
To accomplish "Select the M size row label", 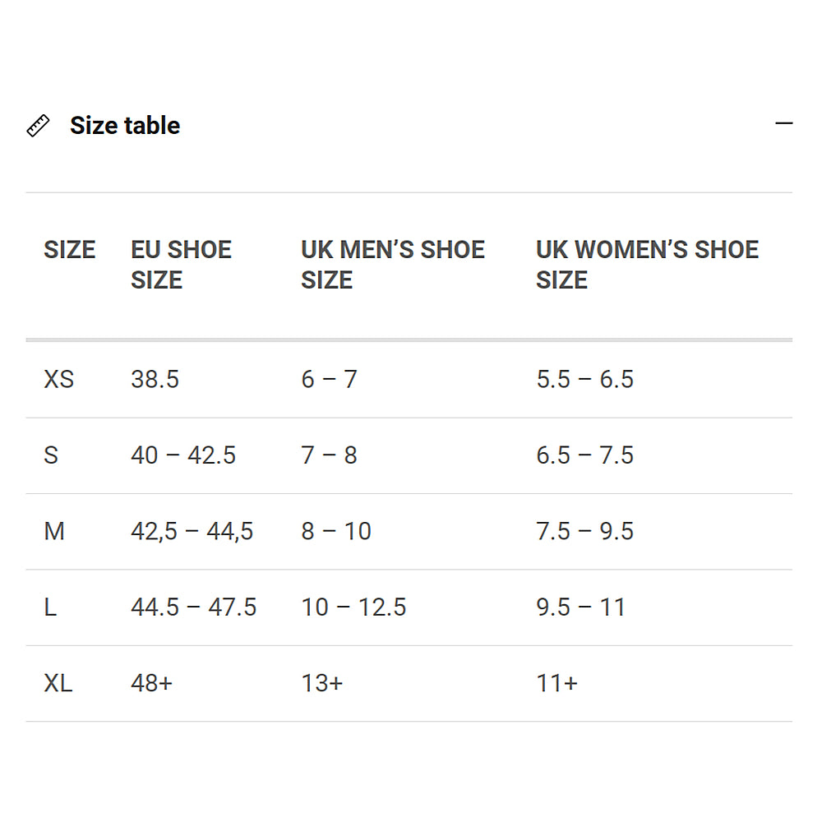I will tap(54, 531).
